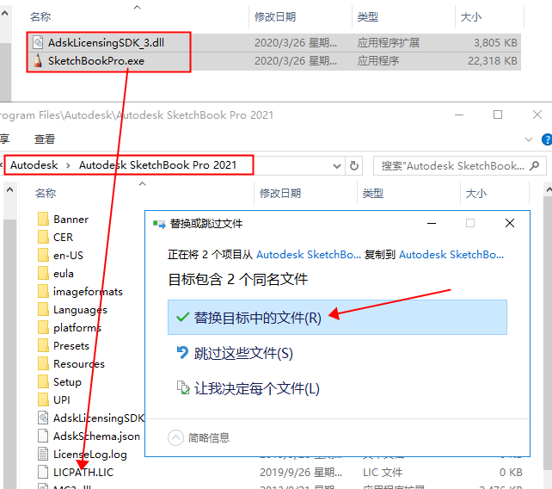Click the LicenseLog.log file icon
Image resolution: width=552 pixels, height=489 pixels.
point(43,455)
